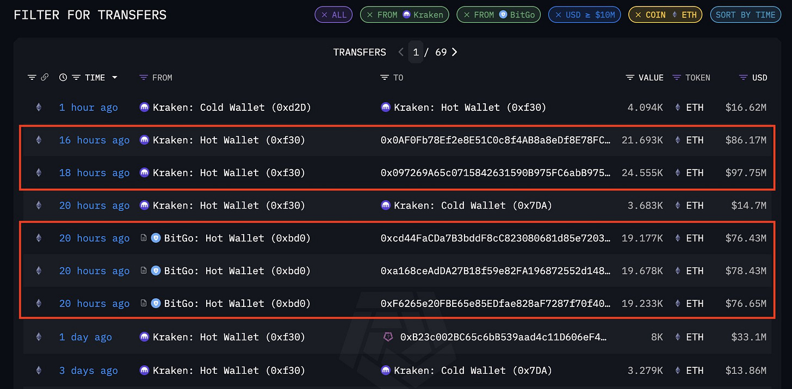This screenshot has width=792, height=389.
Task: Open the 3 days ago transaction link
Action: pyautogui.click(x=88, y=371)
